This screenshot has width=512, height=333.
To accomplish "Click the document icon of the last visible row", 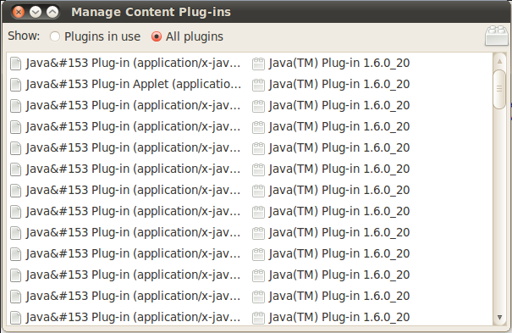I will [x=15, y=318].
